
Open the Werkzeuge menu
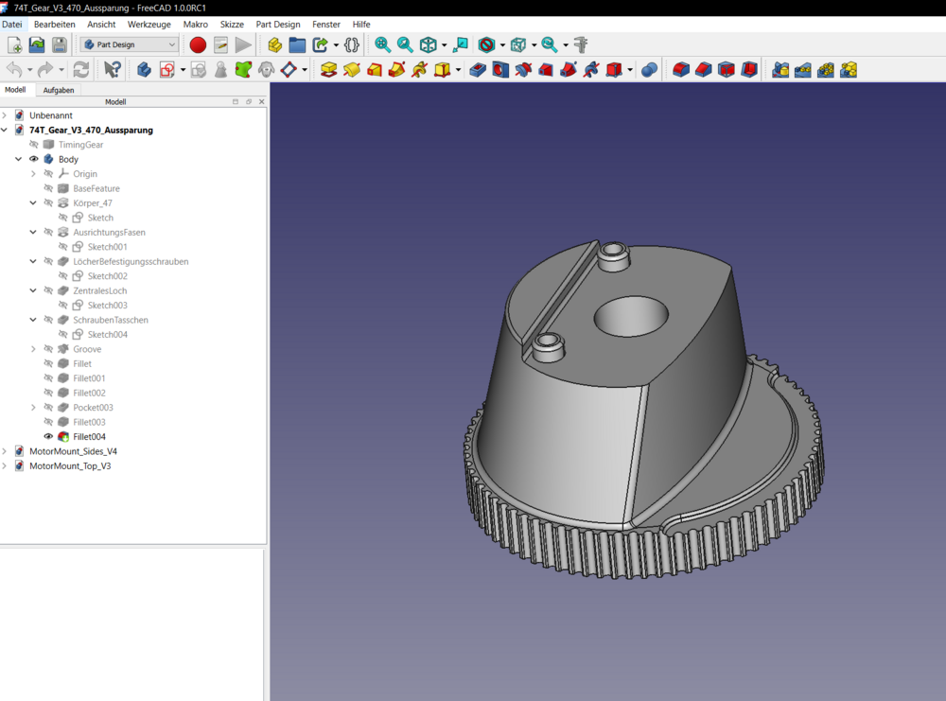(x=149, y=24)
